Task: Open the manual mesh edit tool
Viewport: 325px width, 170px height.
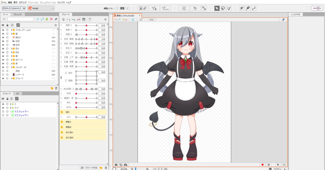Action: 154,8
